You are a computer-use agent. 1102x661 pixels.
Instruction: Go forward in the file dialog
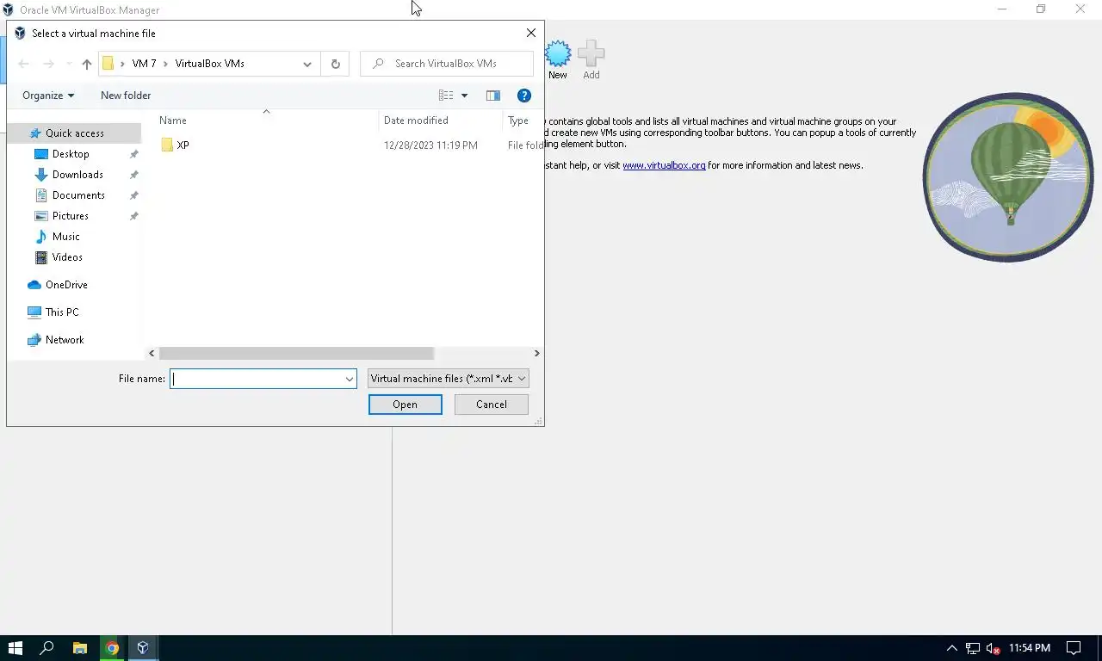pyautogui.click(x=48, y=64)
